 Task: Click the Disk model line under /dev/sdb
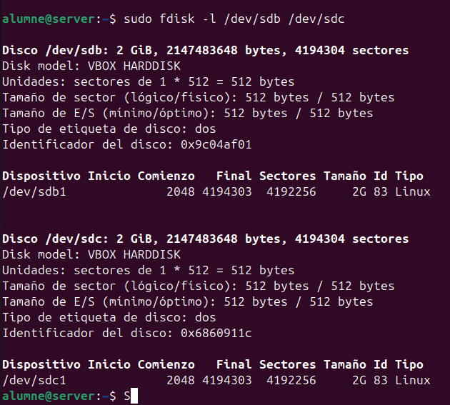tap(91, 66)
